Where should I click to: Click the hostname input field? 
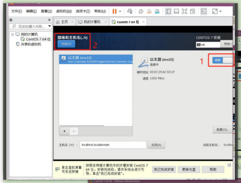point(113,145)
